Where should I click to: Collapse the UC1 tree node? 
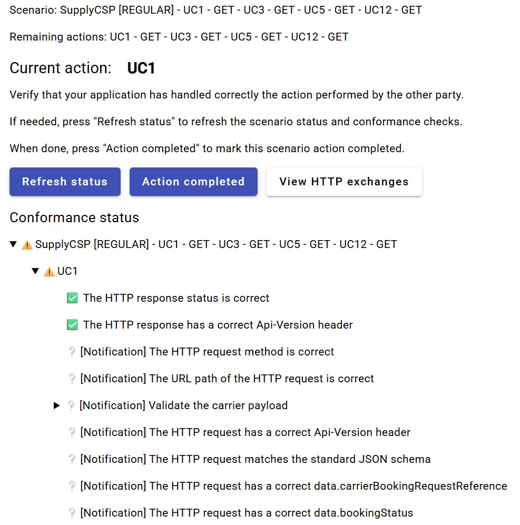[35, 271]
